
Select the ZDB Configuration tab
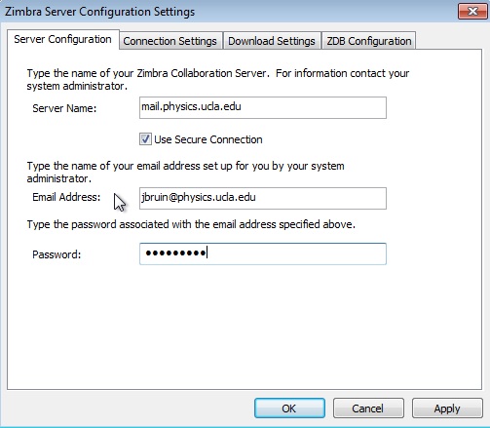[369, 41]
